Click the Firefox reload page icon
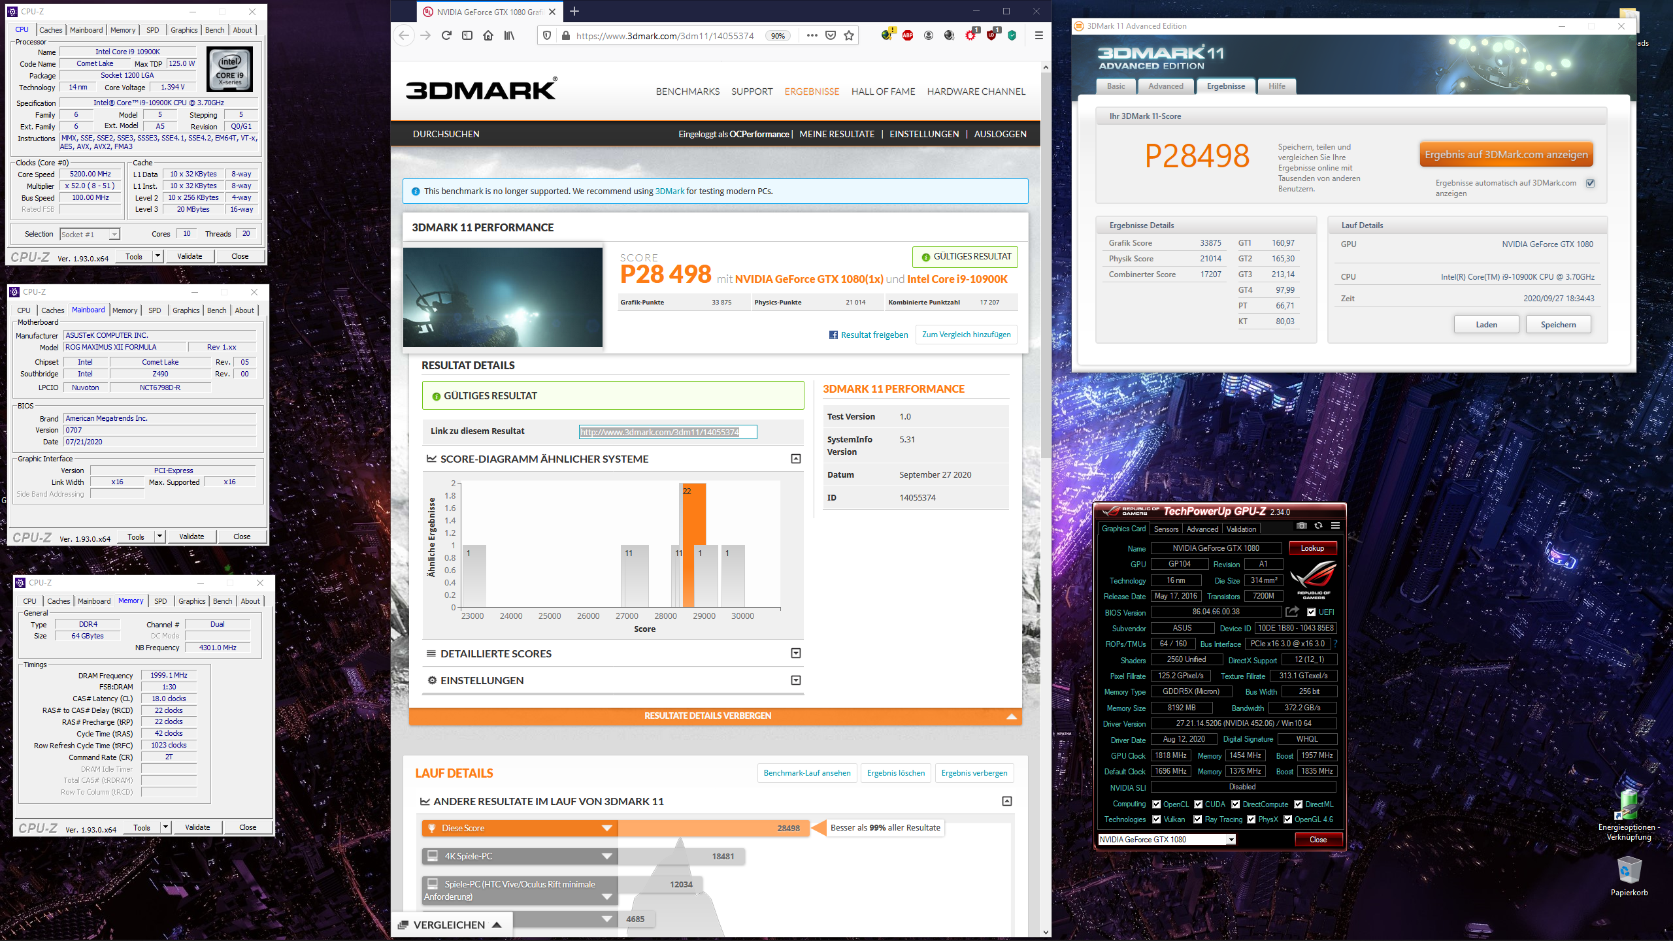This screenshot has height=941, width=1673. 446,35
